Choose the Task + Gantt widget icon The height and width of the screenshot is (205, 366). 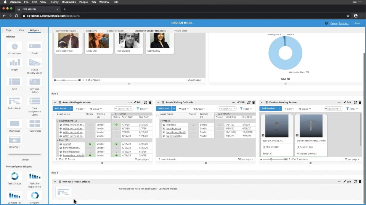(x=14, y=101)
